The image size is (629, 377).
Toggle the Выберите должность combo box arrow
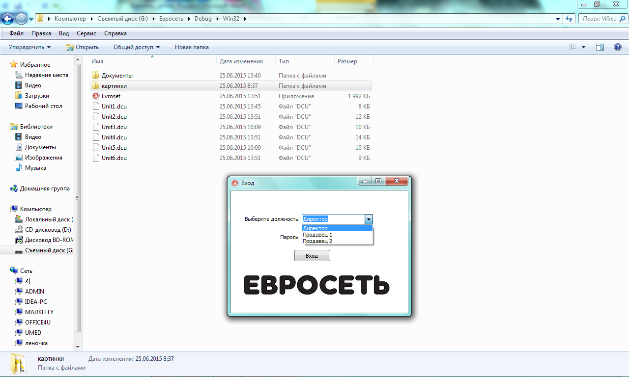tap(369, 219)
